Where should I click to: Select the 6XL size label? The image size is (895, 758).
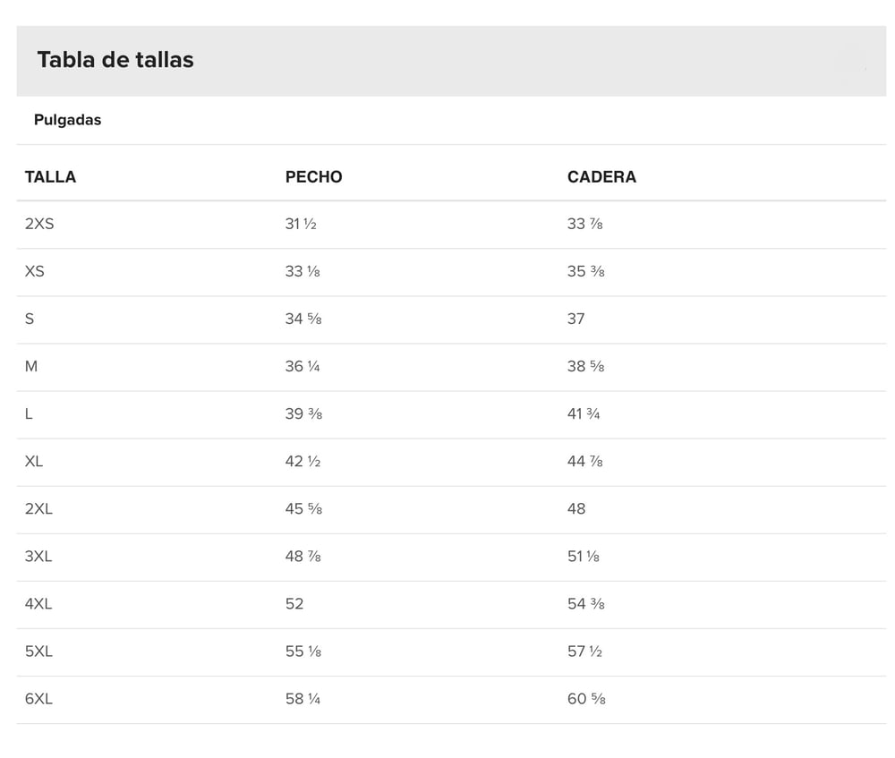pos(38,698)
